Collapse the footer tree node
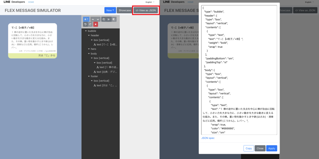This screenshot has width=319, height=159. coord(89,76)
